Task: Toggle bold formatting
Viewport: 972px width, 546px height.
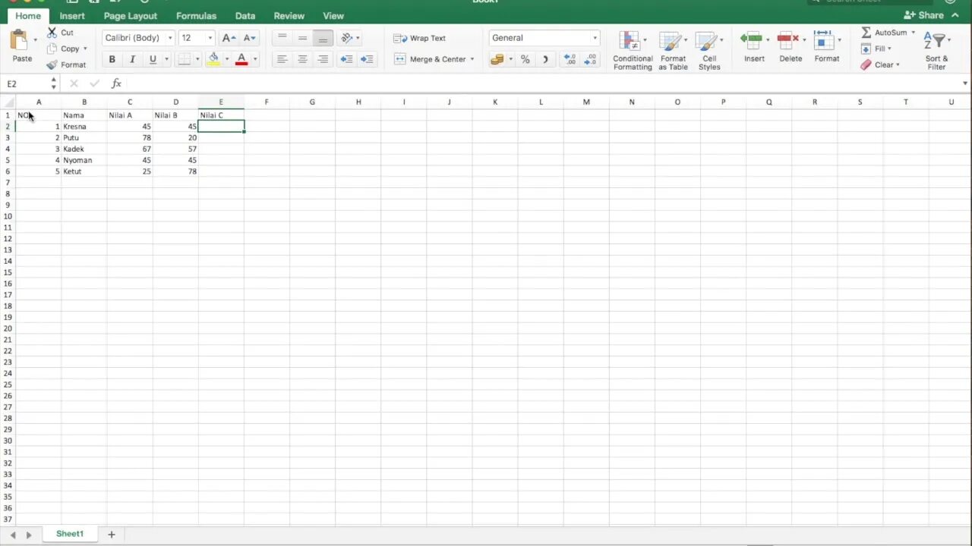Action: [x=112, y=58]
